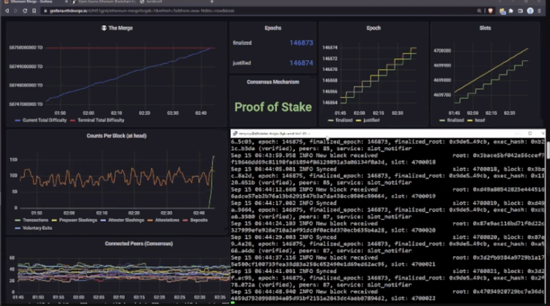Click the finalized label in Epochs panel
This screenshot has height=306, width=550.
[242, 43]
